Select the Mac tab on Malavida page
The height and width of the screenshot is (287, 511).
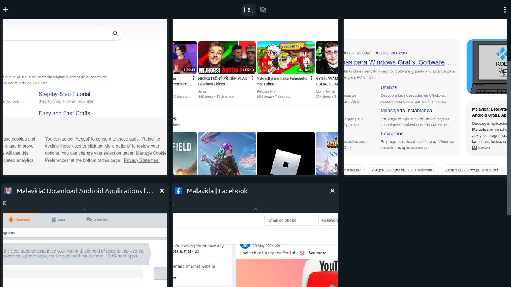(58, 220)
